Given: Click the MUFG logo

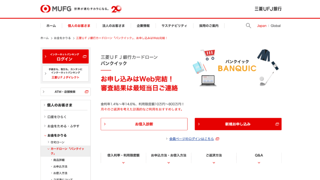Looking at the screenshot, I should (x=56, y=9).
